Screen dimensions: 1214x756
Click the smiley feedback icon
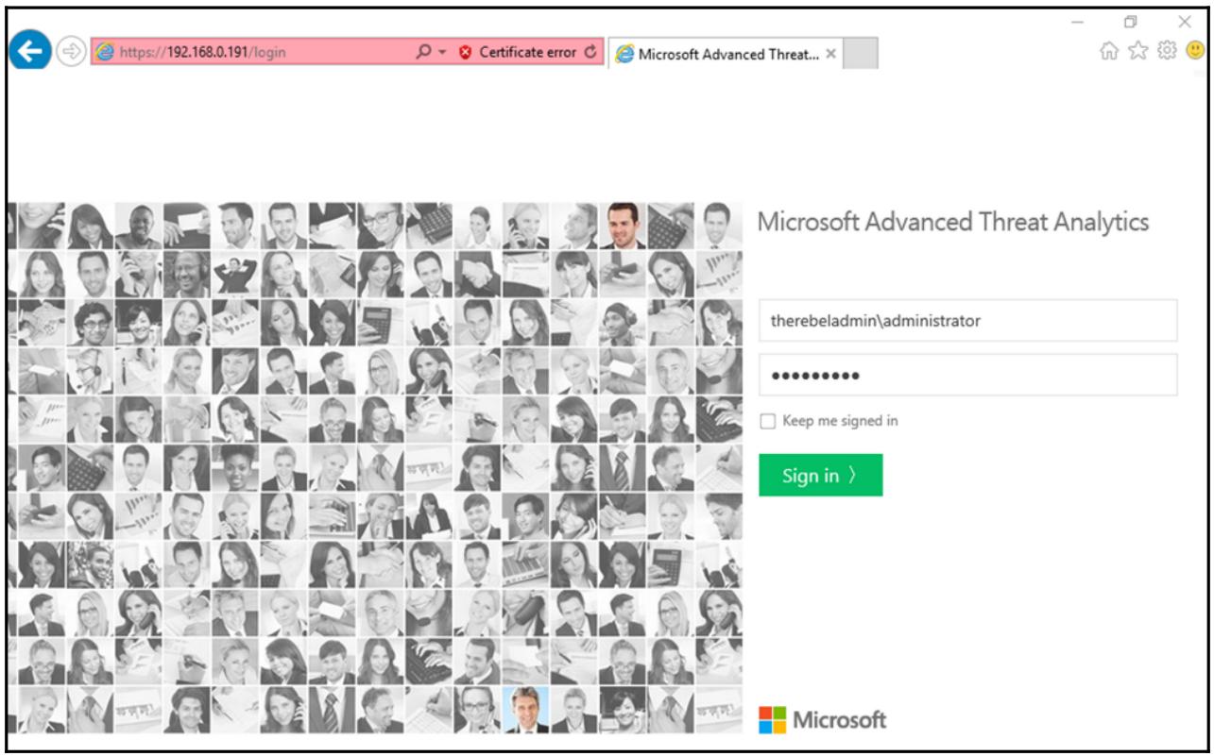[x=1196, y=53]
